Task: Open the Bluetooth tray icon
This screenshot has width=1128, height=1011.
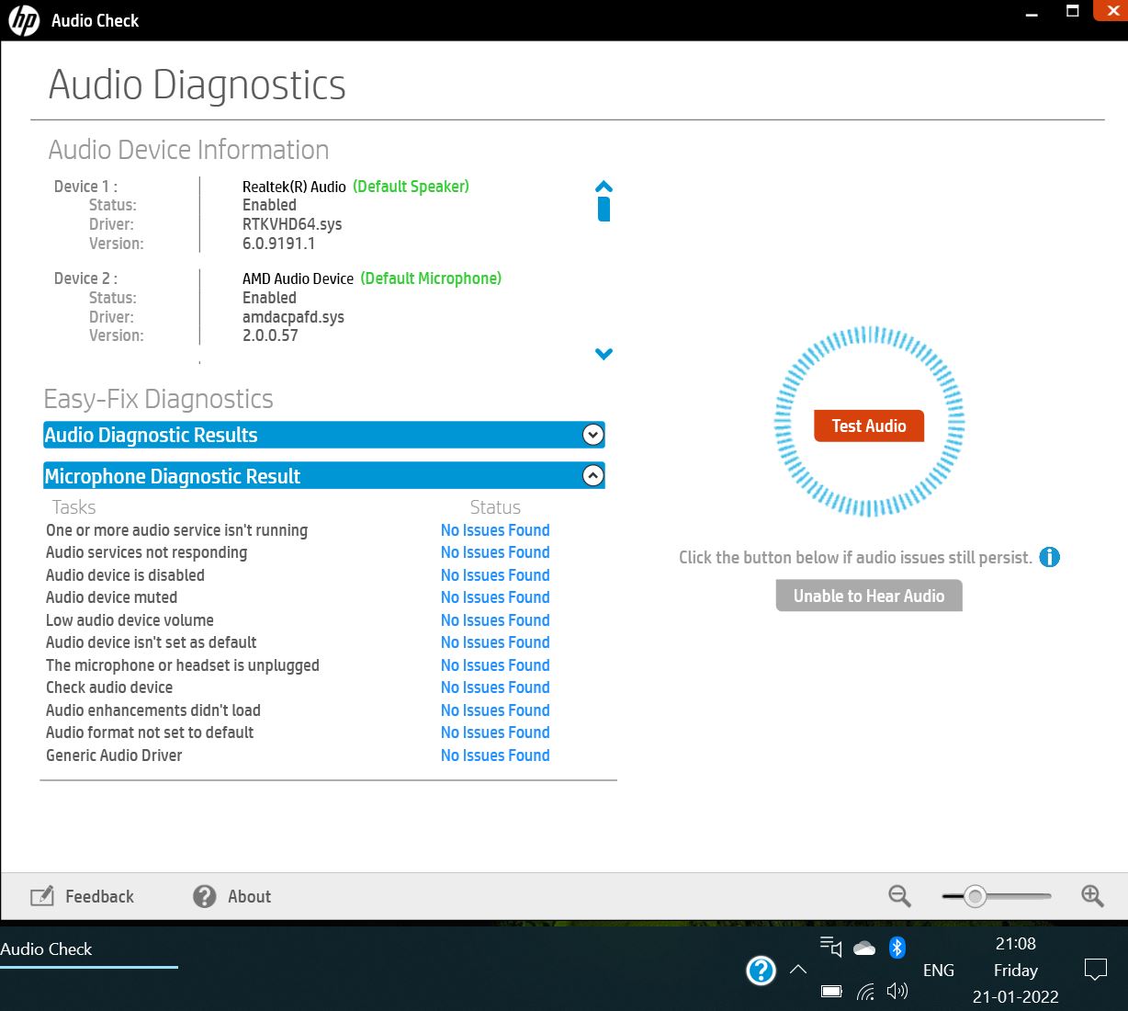Action: coord(897,948)
